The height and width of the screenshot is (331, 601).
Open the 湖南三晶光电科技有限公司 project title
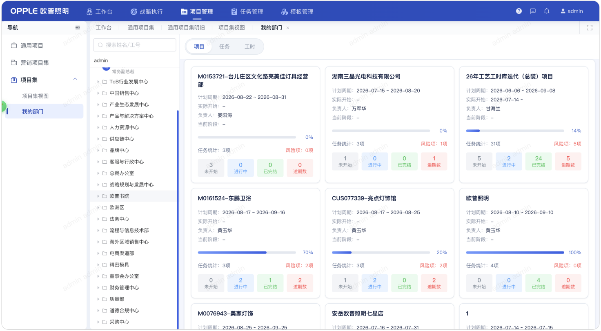coord(366,76)
